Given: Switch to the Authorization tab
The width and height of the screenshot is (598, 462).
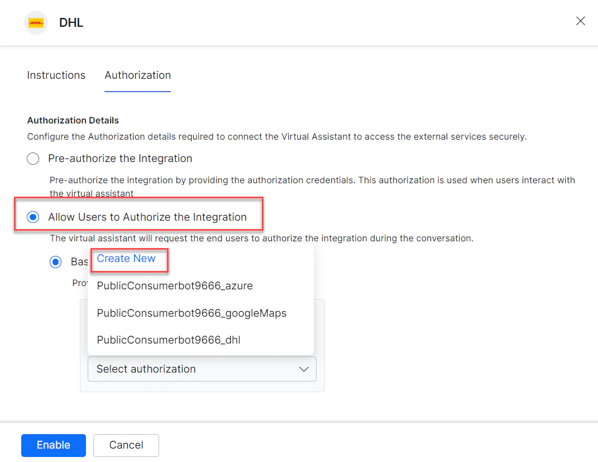Looking at the screenshot, I should pos(137,75).
